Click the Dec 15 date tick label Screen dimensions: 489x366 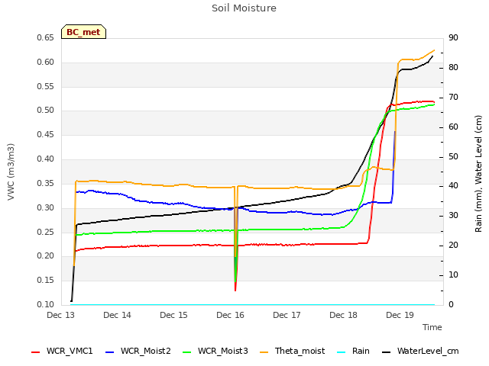173,315
